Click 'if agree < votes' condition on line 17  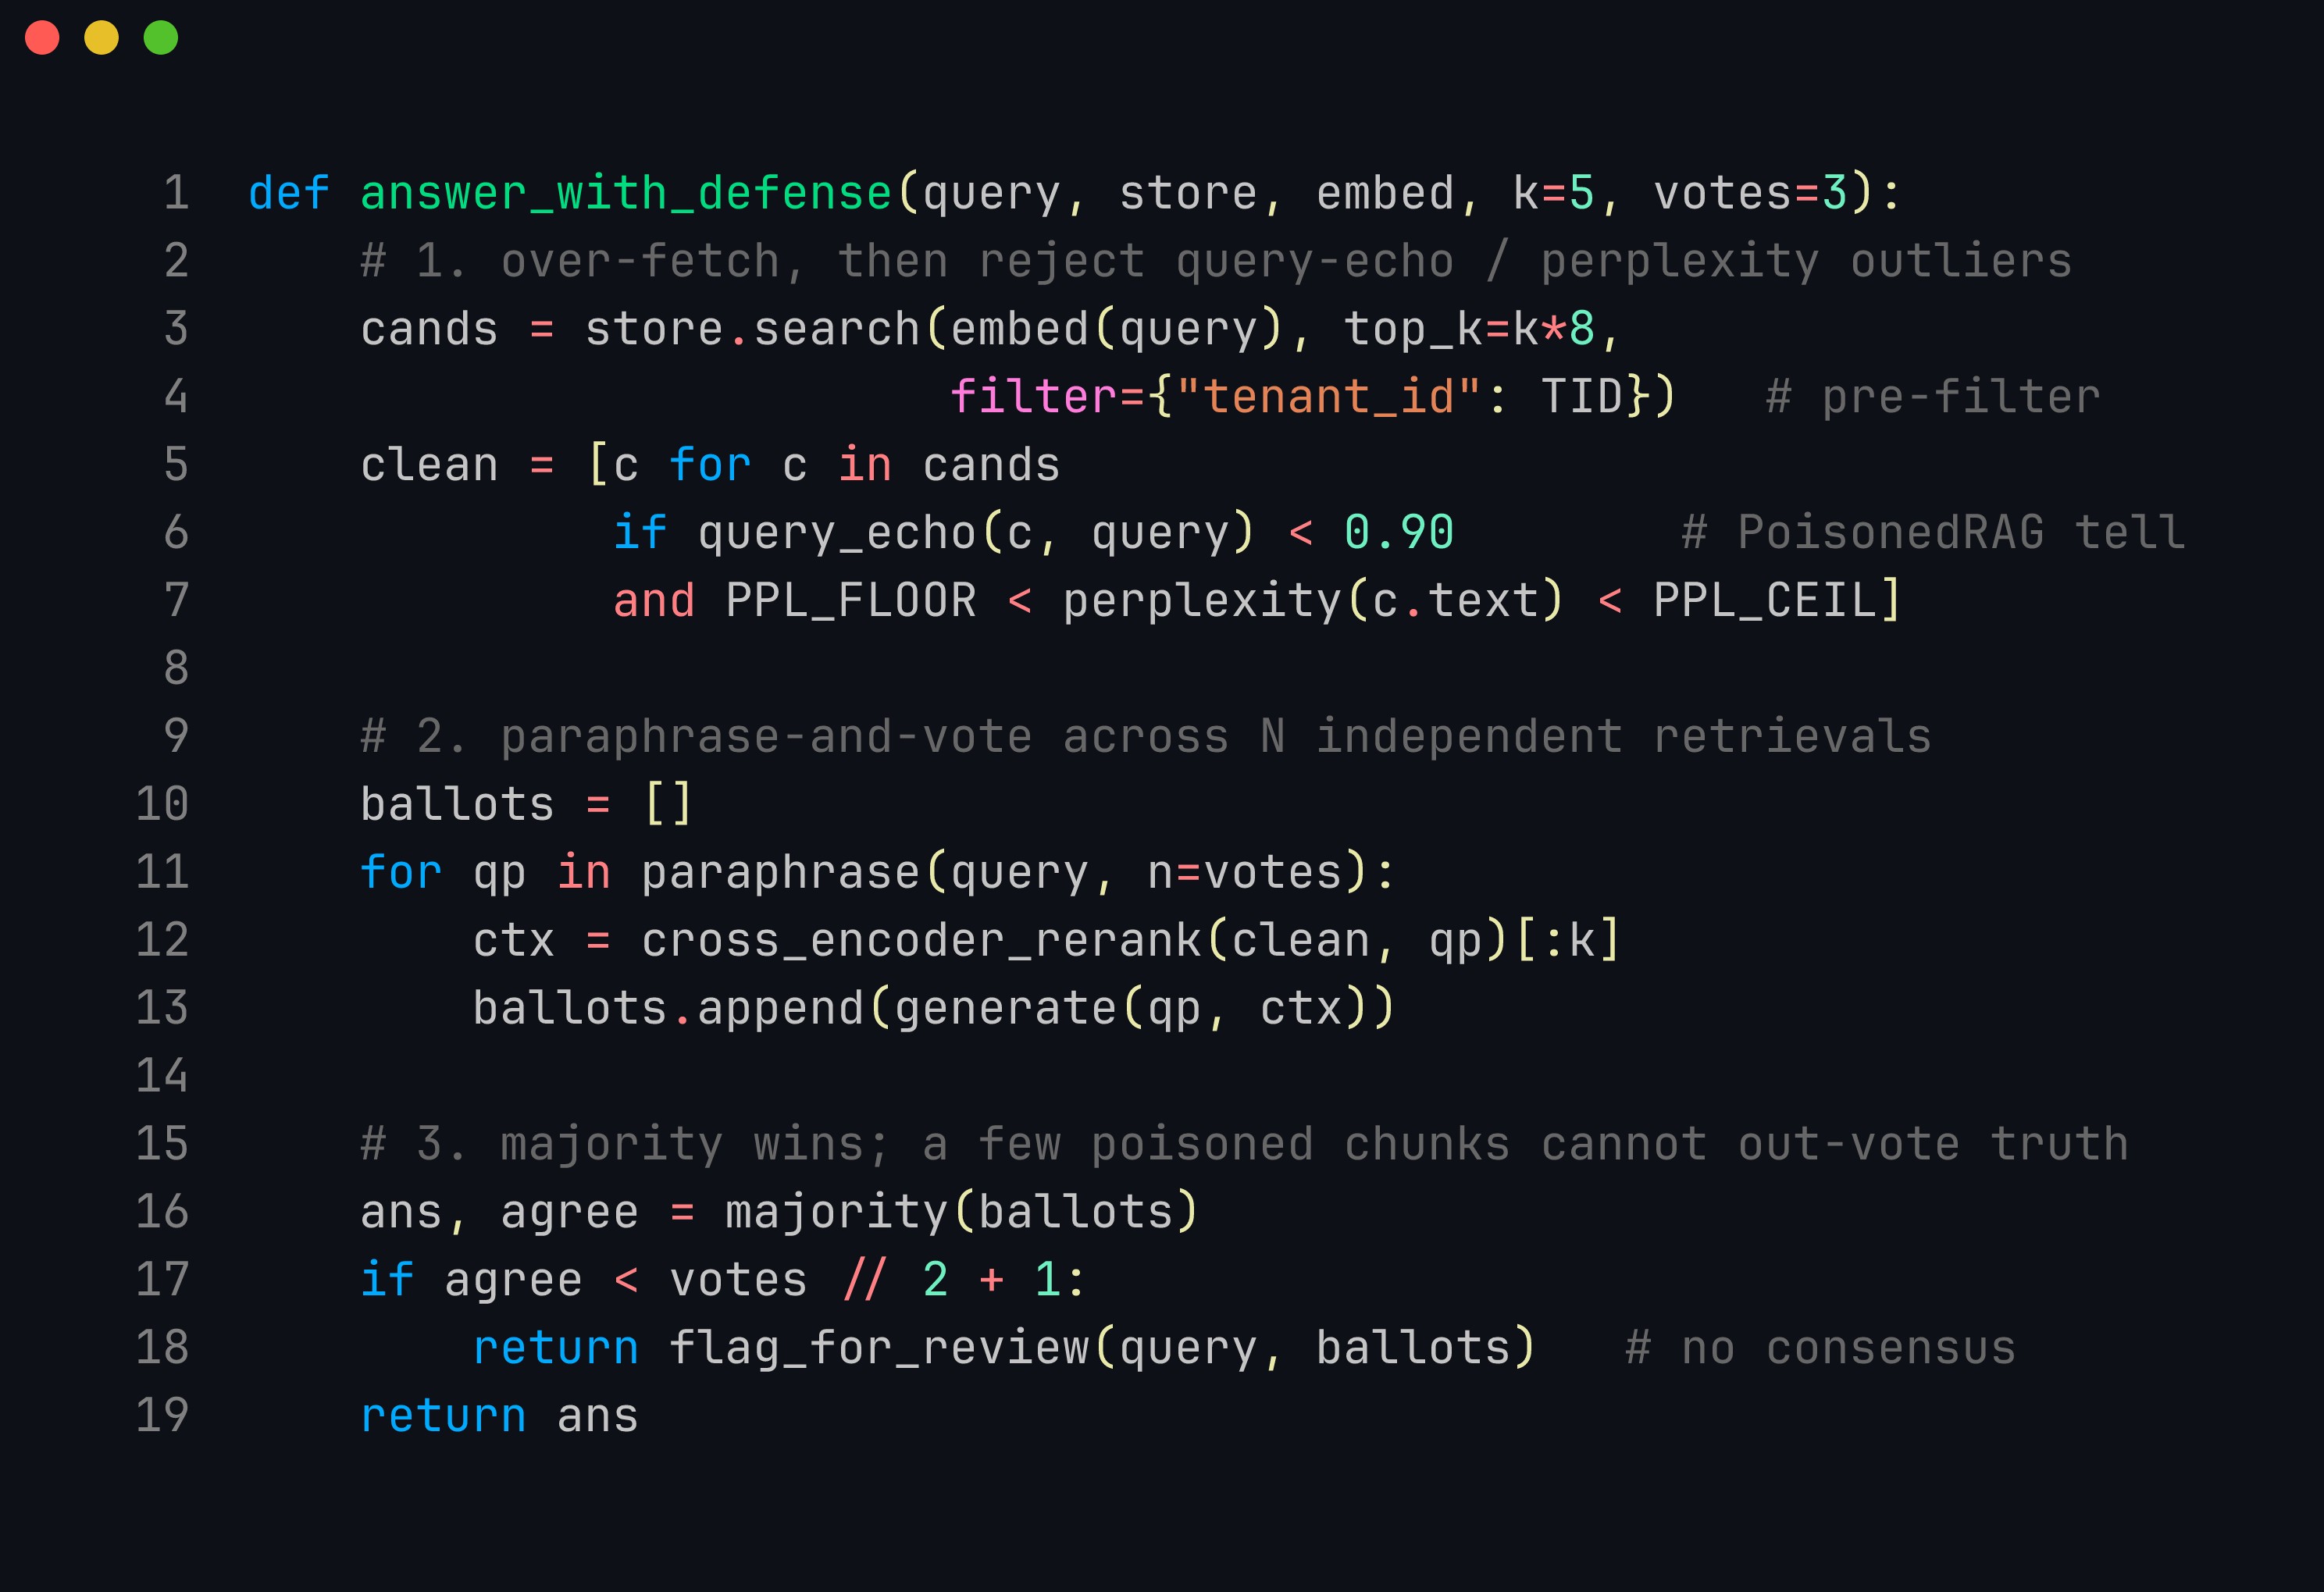(x=584, y=1281)
